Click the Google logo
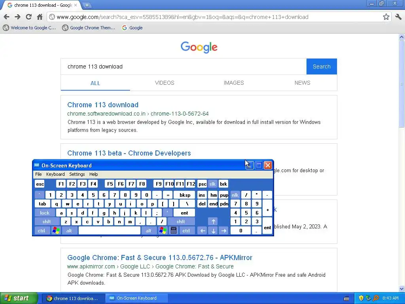The image size is (405, 304). 199,47
